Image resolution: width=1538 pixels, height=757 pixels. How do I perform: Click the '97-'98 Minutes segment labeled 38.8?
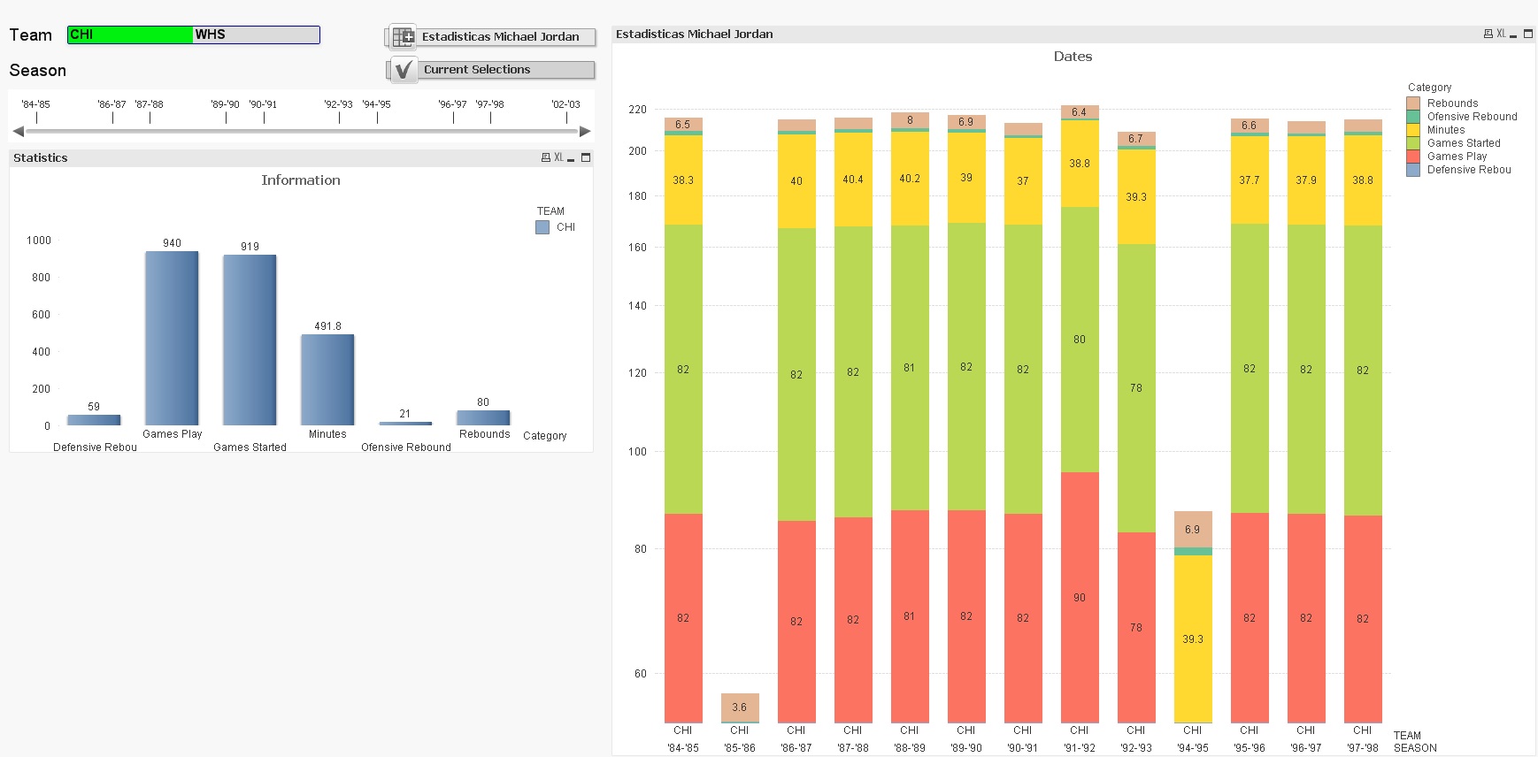coord(1363,180)
